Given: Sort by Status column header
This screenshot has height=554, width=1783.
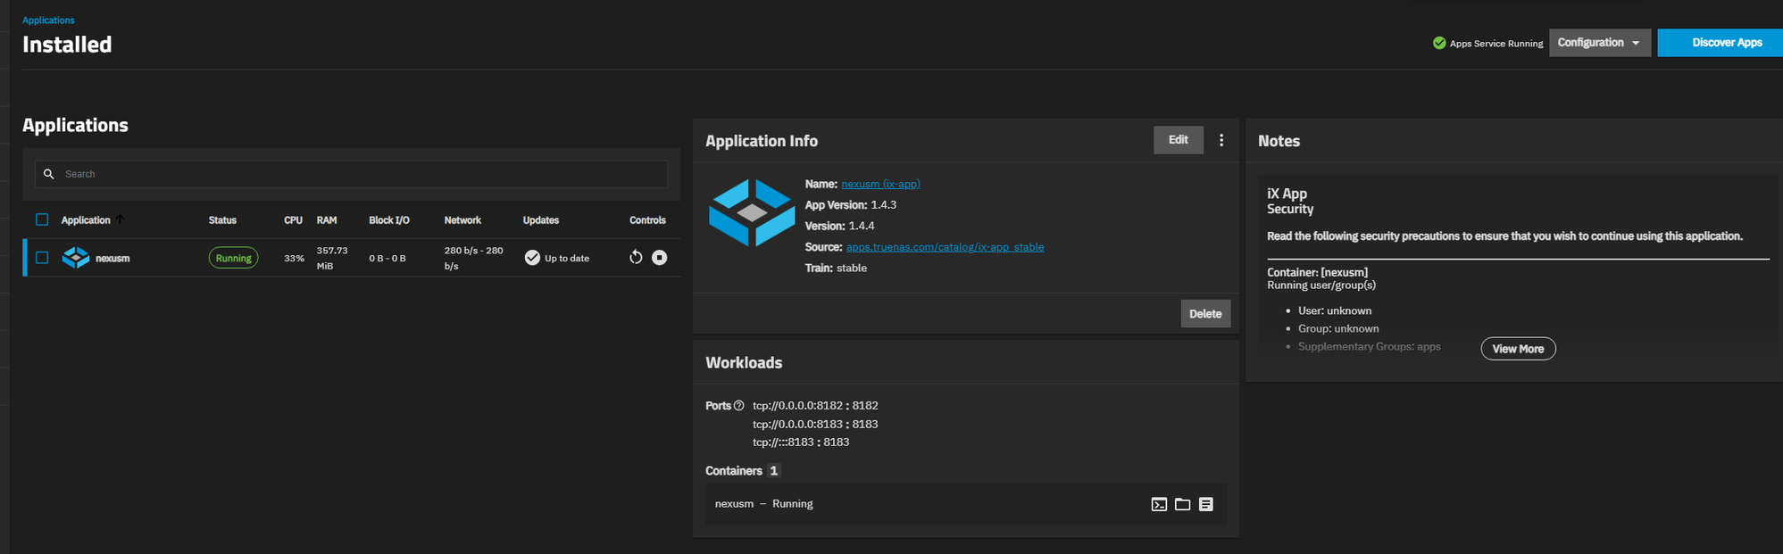Looking at the screenshot, I should [x=222, y=220].
